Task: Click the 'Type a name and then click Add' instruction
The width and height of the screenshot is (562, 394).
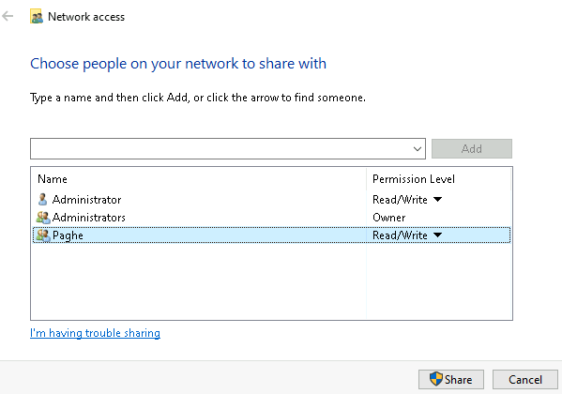Action: tap(198, 98)
